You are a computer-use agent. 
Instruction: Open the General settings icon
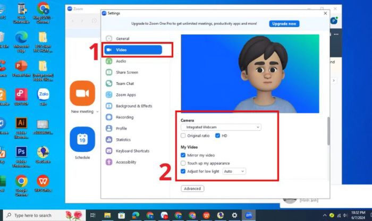pyautogui.click(x=109, y=38)
